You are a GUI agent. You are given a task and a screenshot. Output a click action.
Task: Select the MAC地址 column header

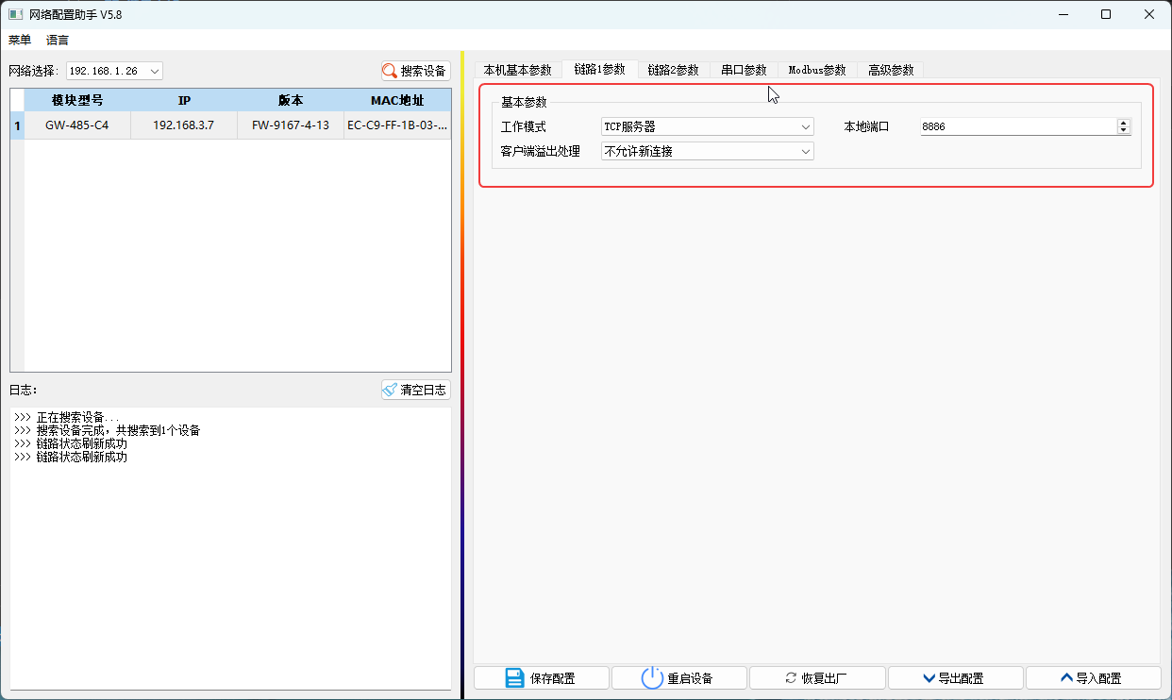click(x=397, y=100)
